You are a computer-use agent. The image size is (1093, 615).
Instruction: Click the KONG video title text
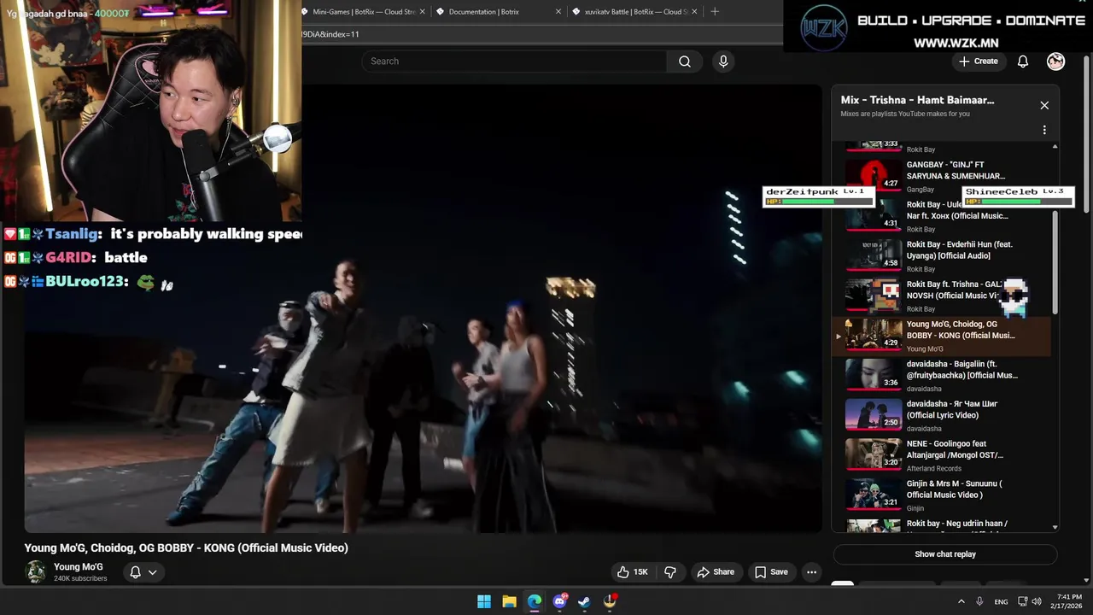pos(186,548)
